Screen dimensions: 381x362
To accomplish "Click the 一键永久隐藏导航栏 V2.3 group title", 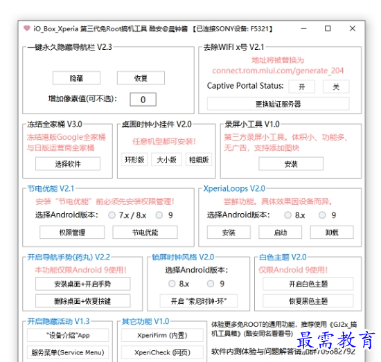I will coord(70,47).
